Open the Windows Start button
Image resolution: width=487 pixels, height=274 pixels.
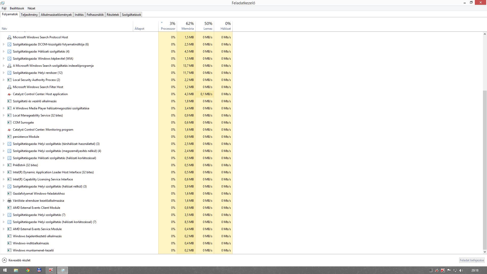5,270
